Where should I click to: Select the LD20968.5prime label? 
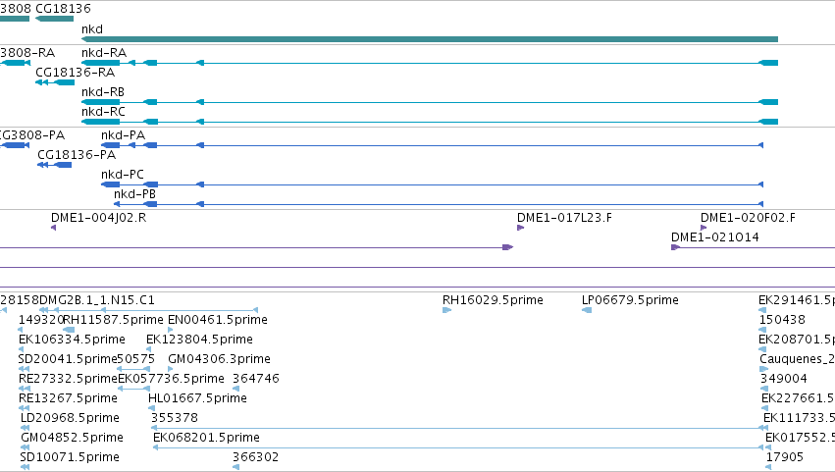70,419
